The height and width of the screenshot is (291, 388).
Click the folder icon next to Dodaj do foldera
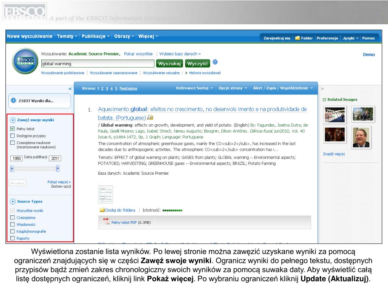coord(102,210)
